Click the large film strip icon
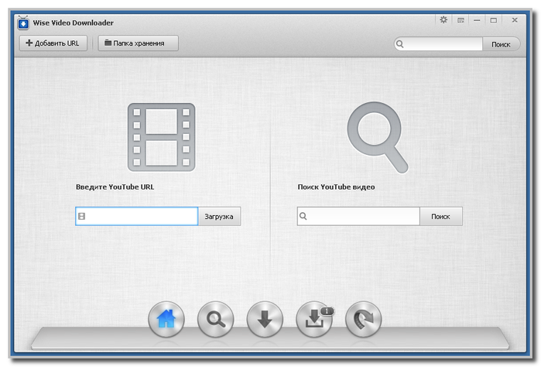Screen dimensions: 541x367 162,137
